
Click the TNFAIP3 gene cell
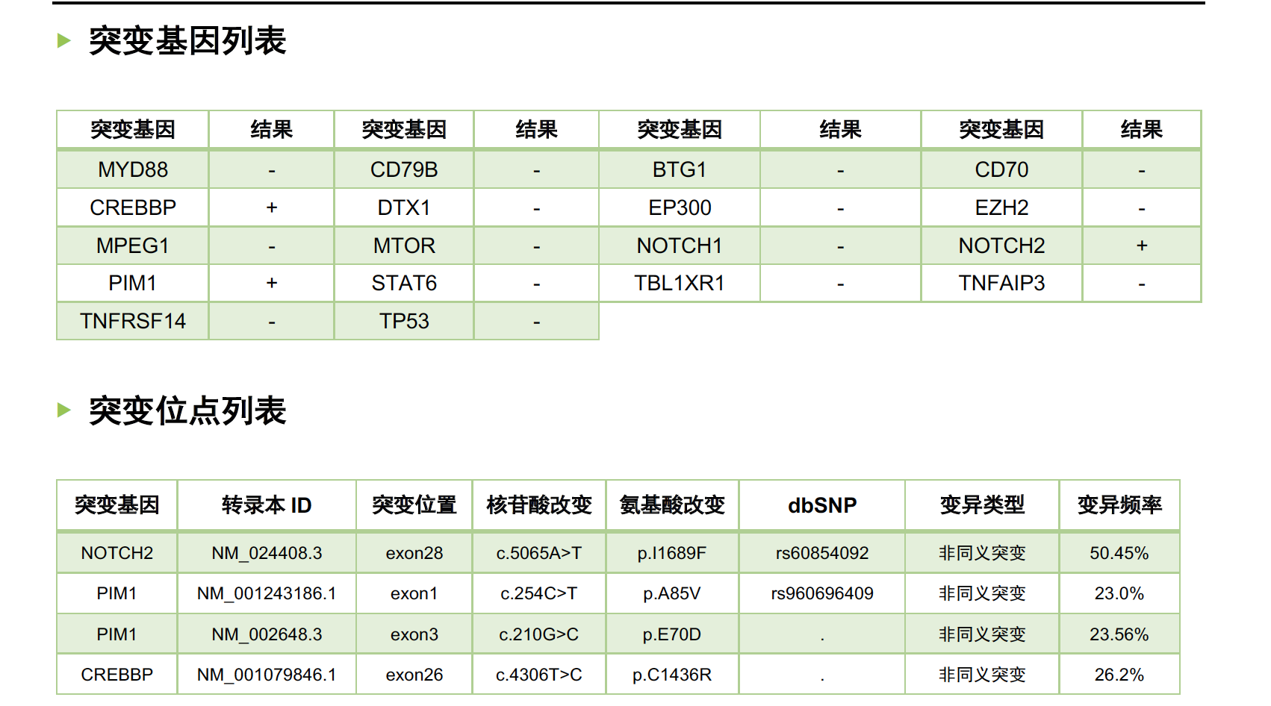tap(1001, 283)
